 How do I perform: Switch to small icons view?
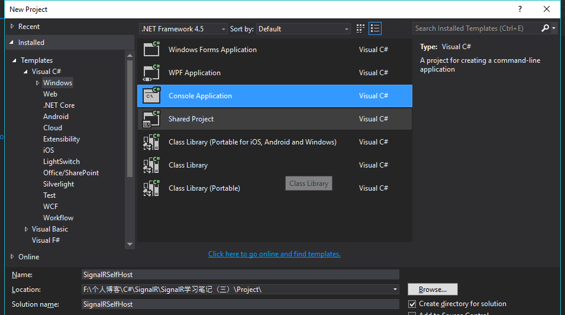point(360,28)
